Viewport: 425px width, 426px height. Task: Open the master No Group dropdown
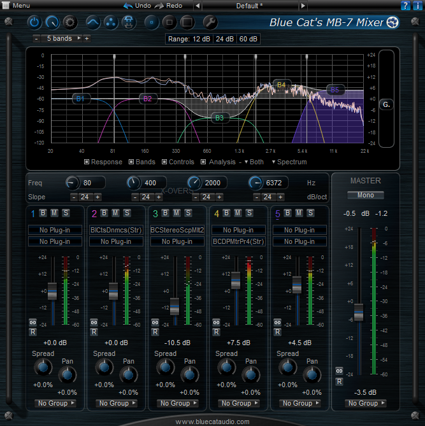[366, 403]
